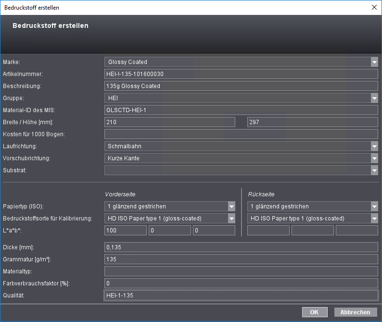
Task: Open Rückseite Papiertyp (ISO) dropdown
Action: (x=374, y=206)
